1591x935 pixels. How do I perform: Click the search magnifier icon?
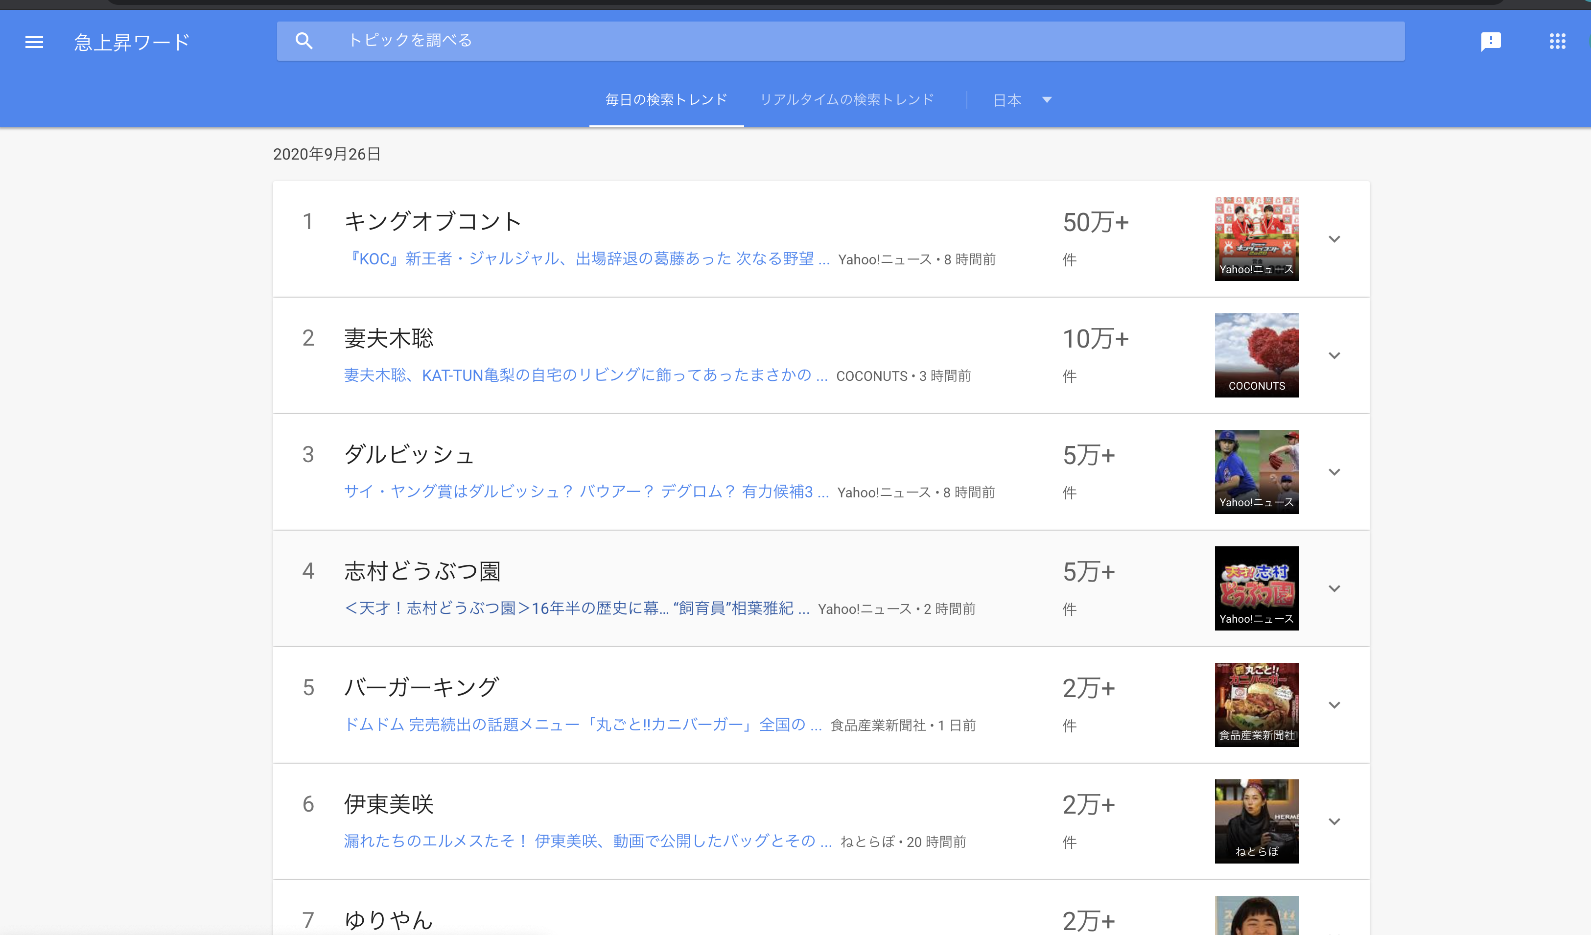click(x=304, y=41)
